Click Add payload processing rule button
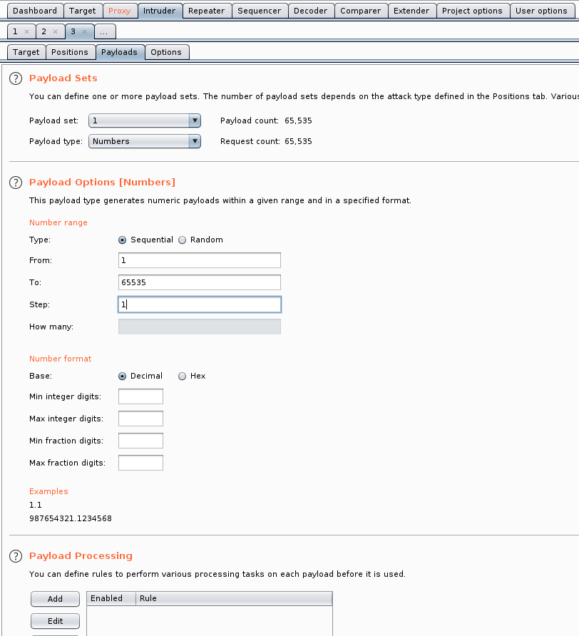The width and height of the screenshot is (579, 636). [55, 599]
